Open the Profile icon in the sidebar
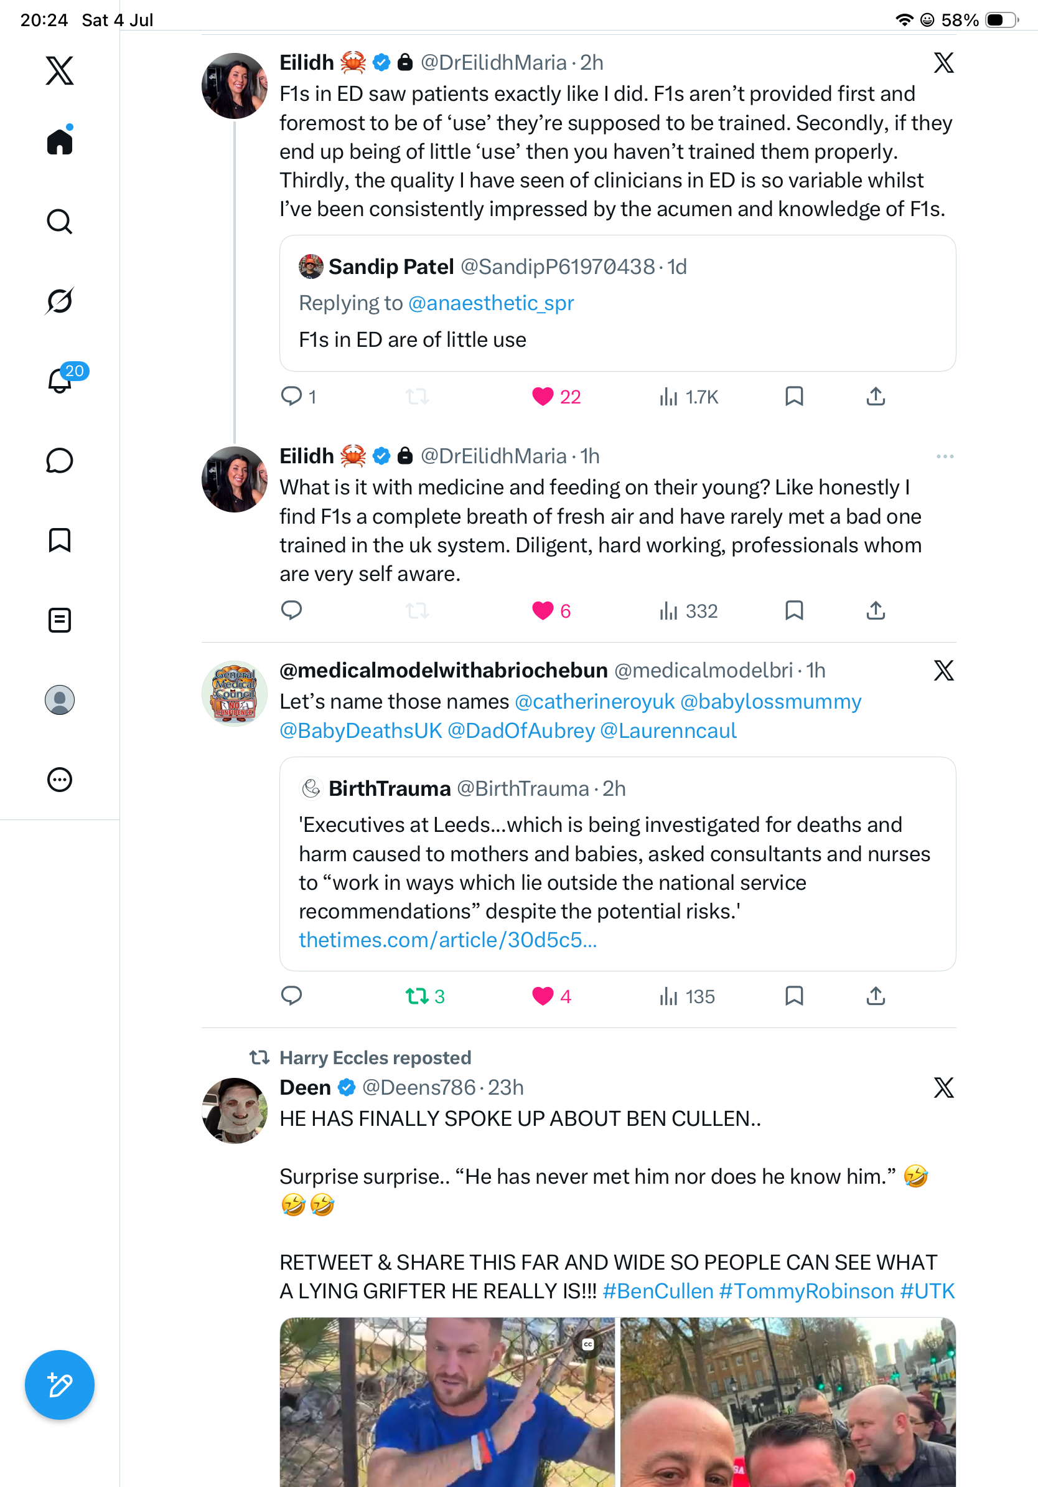1038x1487 pixels. pos(60,700)
